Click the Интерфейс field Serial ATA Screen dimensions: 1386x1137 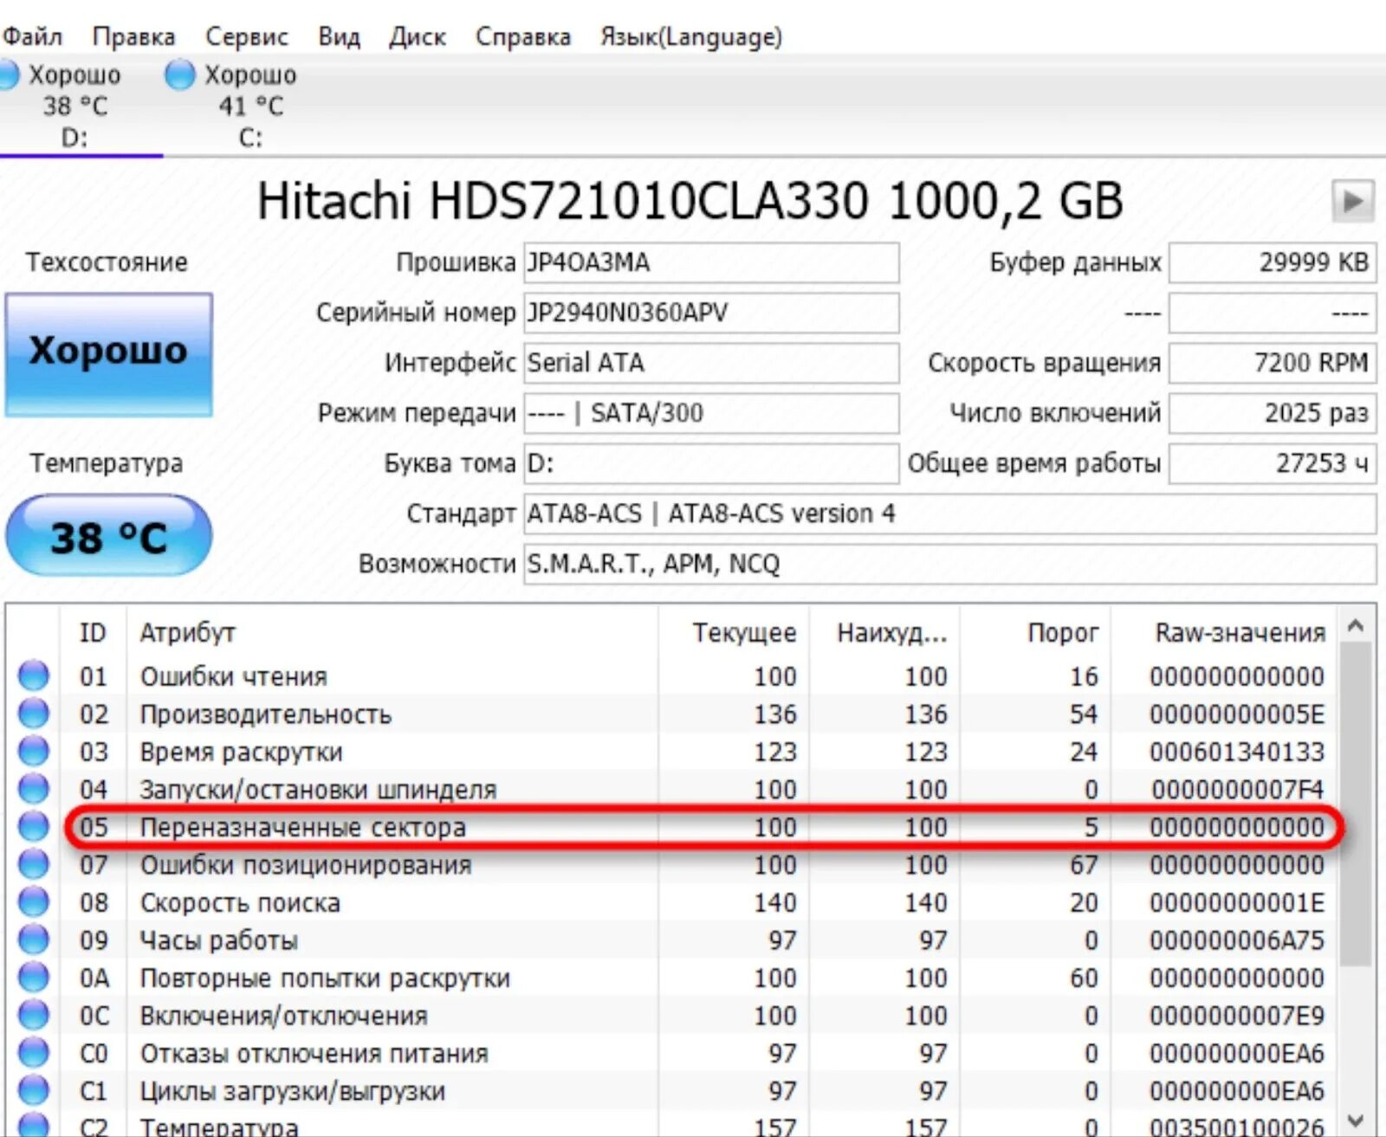(x=711, y=363)
